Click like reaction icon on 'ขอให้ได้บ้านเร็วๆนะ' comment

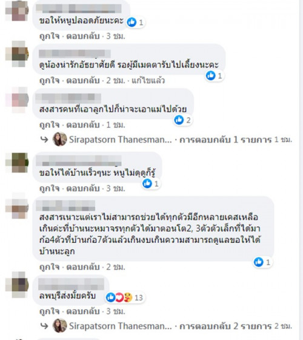(147, 183)
